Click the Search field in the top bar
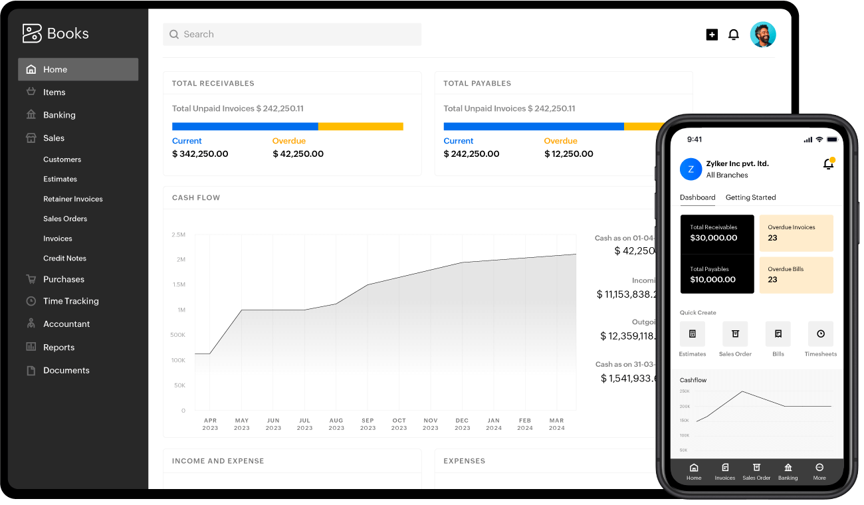The image size is (864, 505). point(292,34)
